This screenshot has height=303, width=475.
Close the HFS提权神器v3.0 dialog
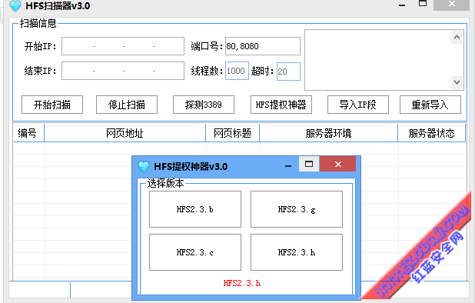click(337, 164)
